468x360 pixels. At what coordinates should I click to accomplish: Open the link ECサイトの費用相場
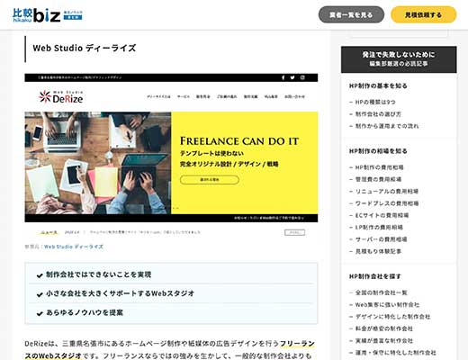coord(382,215)
